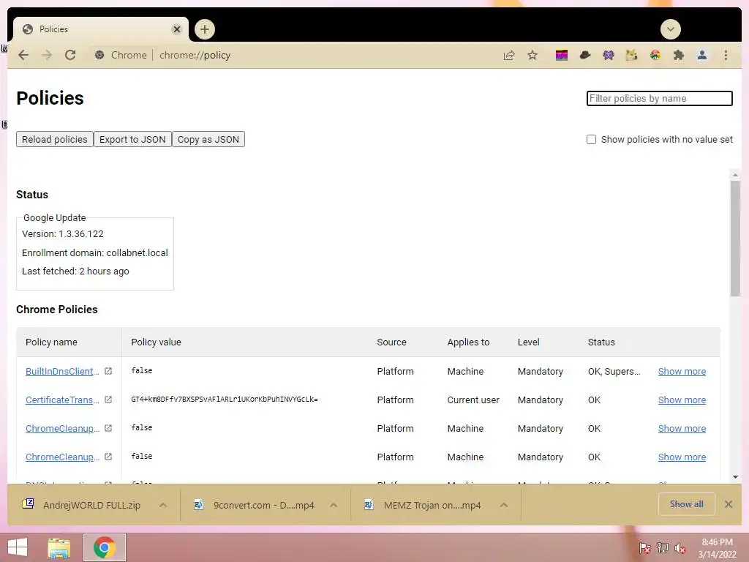Open a new tab with the plus button
Screen dimensions: 749x562
point(205,29)
